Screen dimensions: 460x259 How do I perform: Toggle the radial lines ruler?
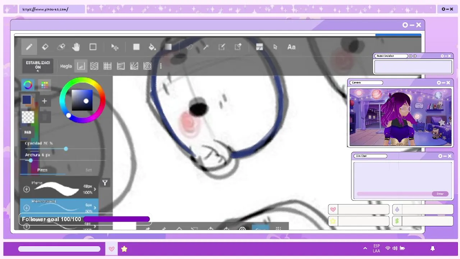tap(134, 66)
